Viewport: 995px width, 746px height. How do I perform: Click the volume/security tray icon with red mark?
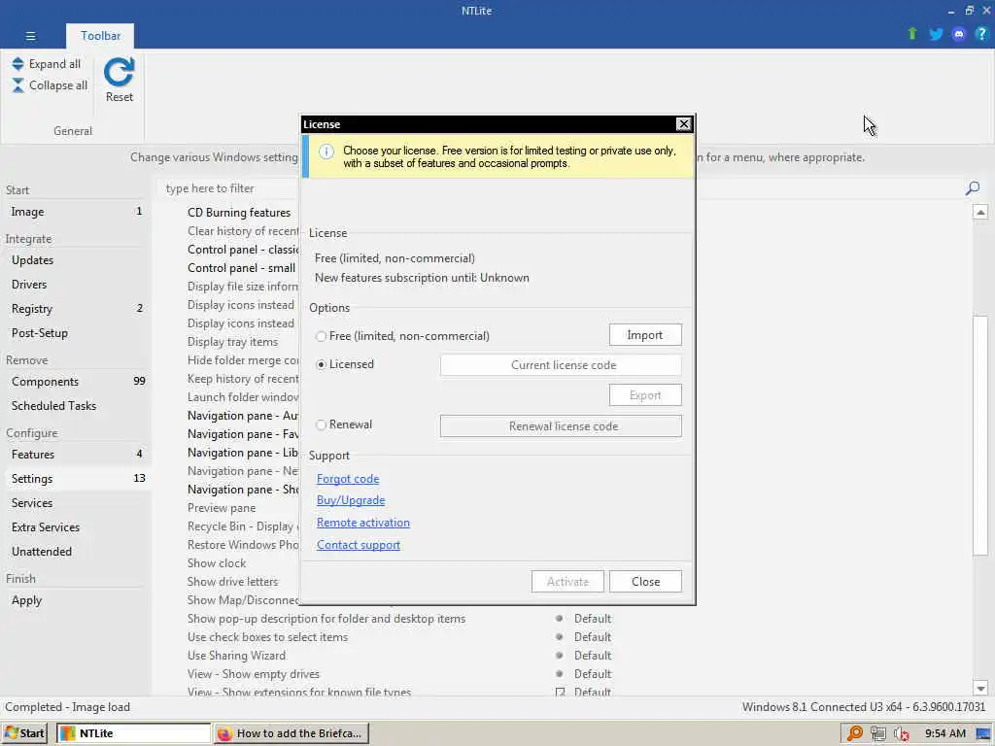(x=901, y=733)
